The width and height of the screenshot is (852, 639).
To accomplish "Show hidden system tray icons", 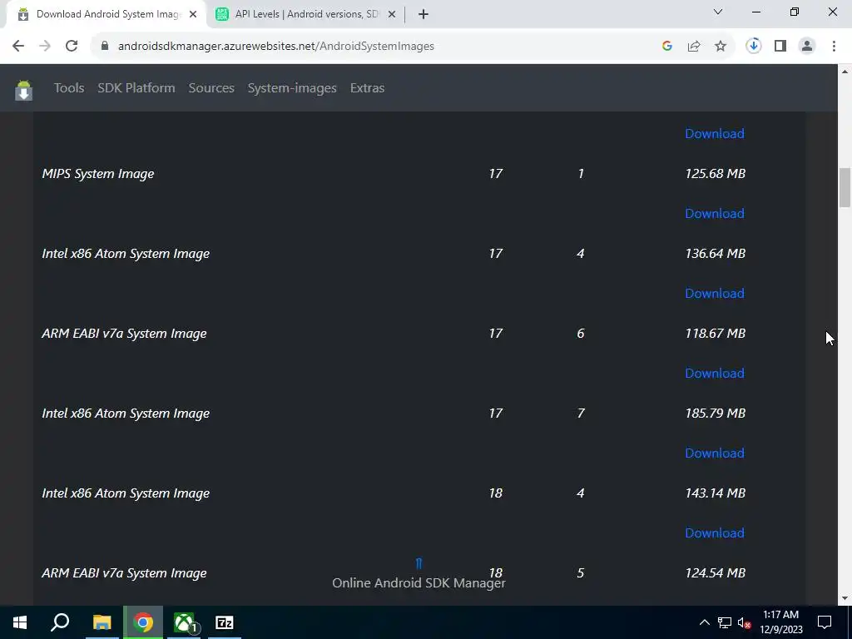I will point(704,622).
